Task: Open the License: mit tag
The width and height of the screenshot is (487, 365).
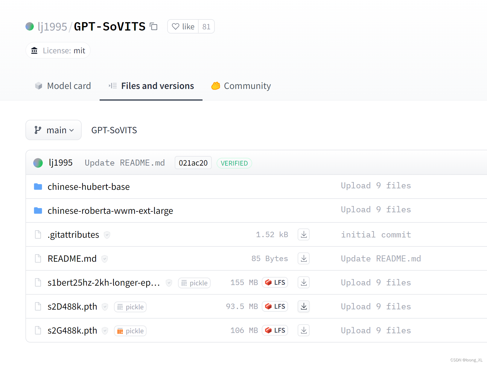Action: pos(58,50)
